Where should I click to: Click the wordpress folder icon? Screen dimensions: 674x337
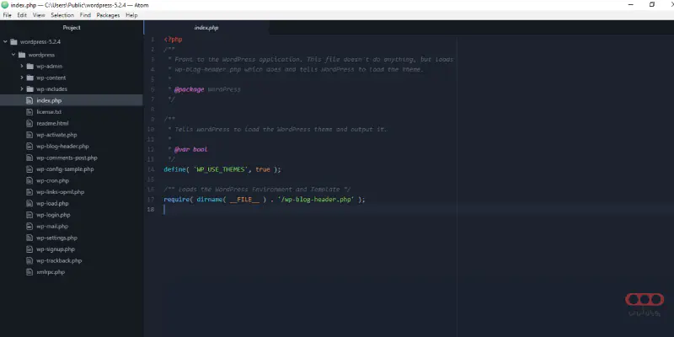pyautogui.click(x=22, y=55)
